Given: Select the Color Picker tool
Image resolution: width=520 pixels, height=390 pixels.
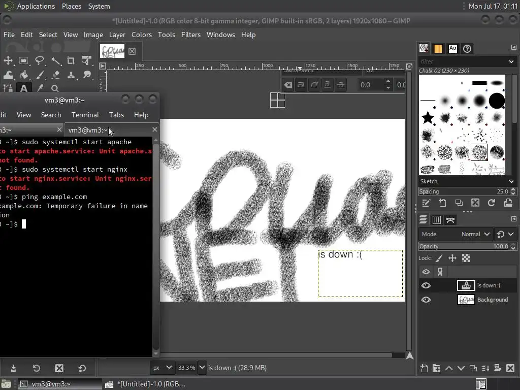Looking at the screenshot, I should [x=40, y=88].
